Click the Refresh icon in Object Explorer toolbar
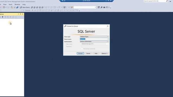Viewport: 173px width, 97px height. click(13, 17)
